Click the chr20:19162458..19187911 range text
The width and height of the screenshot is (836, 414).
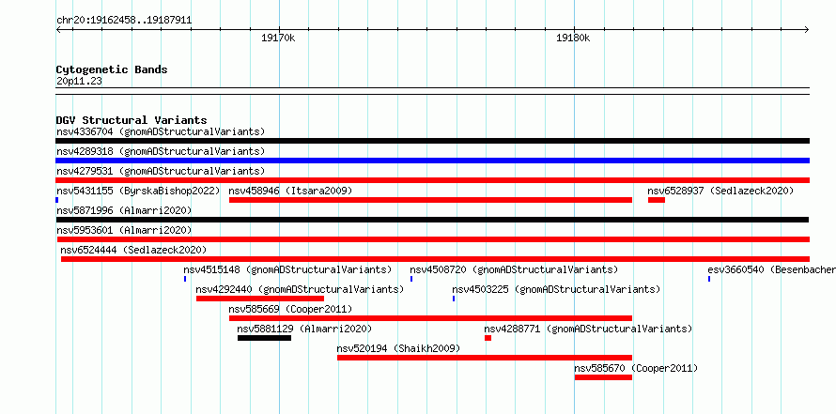pos(124,21)
